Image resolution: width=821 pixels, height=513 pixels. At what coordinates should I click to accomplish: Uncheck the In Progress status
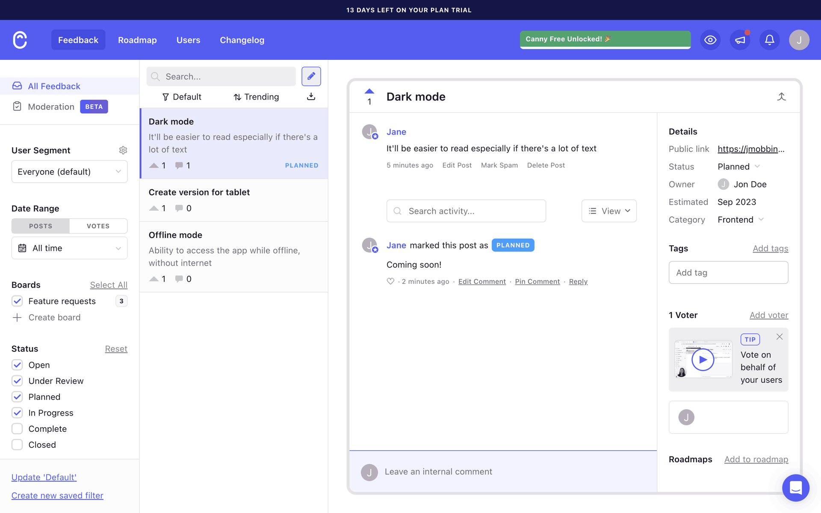tap(17, 413)
